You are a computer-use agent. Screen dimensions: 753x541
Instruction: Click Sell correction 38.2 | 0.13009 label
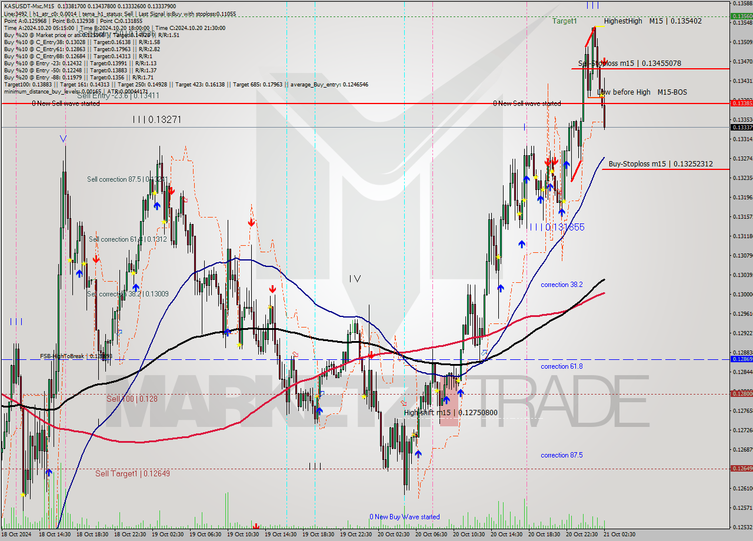128,294
